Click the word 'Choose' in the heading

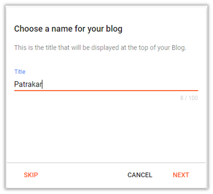pos(28,29)
